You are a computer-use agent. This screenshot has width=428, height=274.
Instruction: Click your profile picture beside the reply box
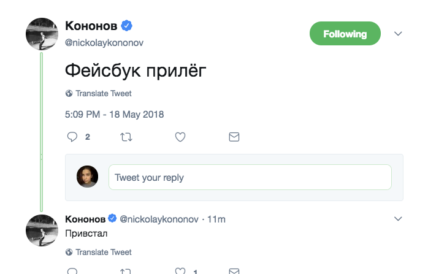tap(87, 177)
